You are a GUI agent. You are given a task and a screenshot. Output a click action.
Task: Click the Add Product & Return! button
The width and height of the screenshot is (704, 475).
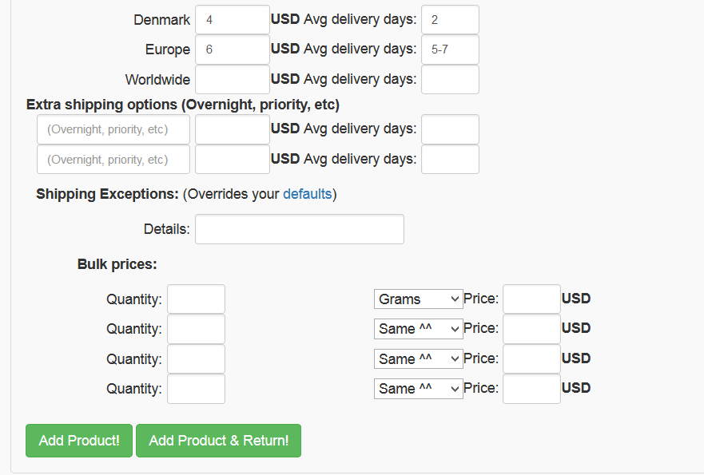coord(218,441)
